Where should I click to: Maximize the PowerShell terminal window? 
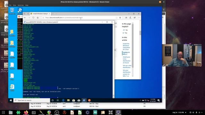pyautogui.click(x=107, y=22)
